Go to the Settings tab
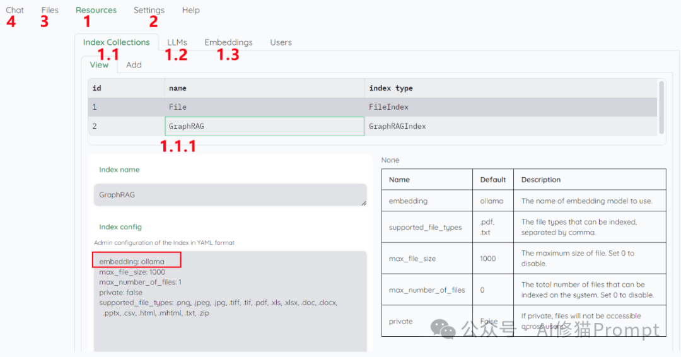Image resolution: width=681 pixels, height=357 pixels. [x=149, y=10]
